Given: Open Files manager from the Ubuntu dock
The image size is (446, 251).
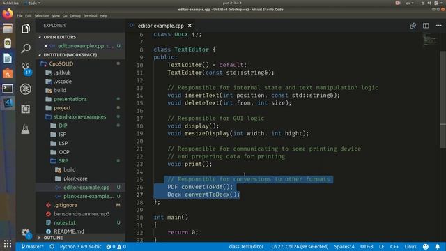Looking at the screenshot, I should coord(8,29).
